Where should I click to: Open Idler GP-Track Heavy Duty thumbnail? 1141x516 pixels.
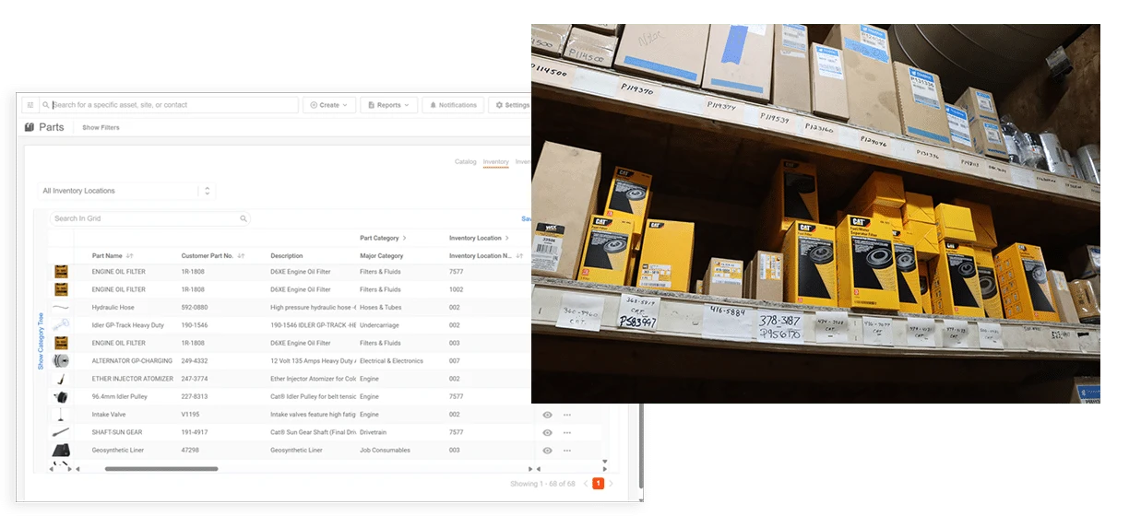click(x=61, y=325)
